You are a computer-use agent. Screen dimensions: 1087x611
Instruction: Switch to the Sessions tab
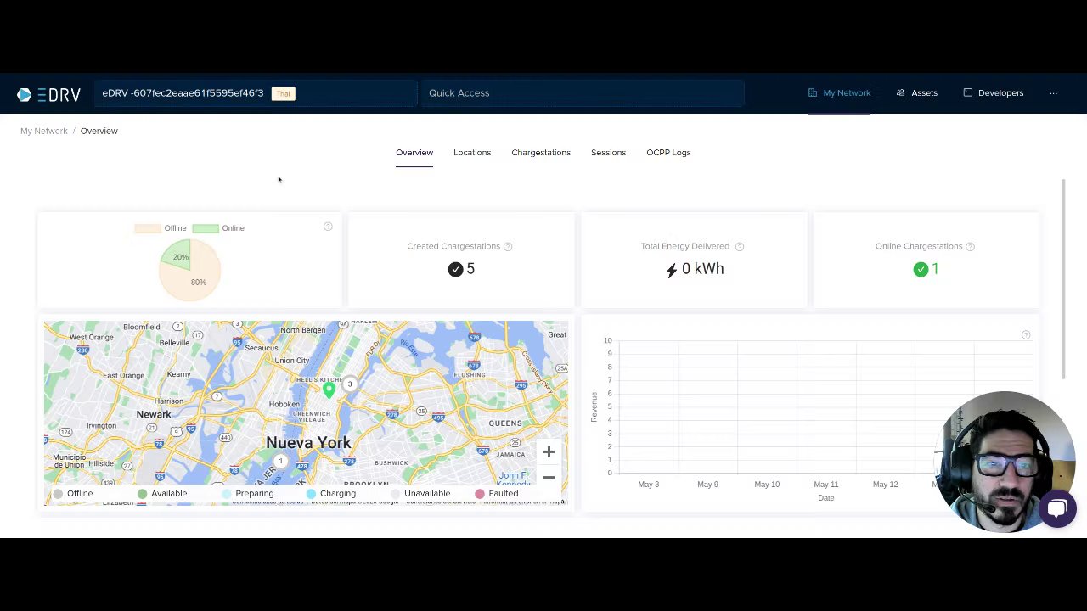(608, 153)
